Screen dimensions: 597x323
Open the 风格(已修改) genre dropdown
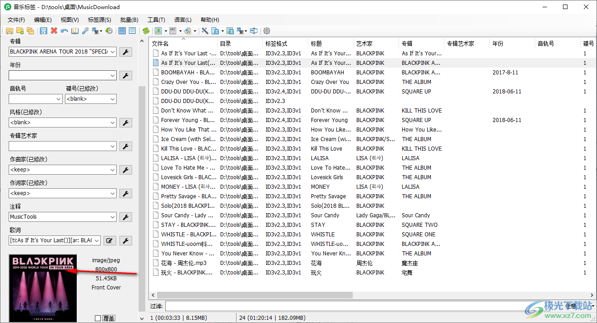pos(113,122)
